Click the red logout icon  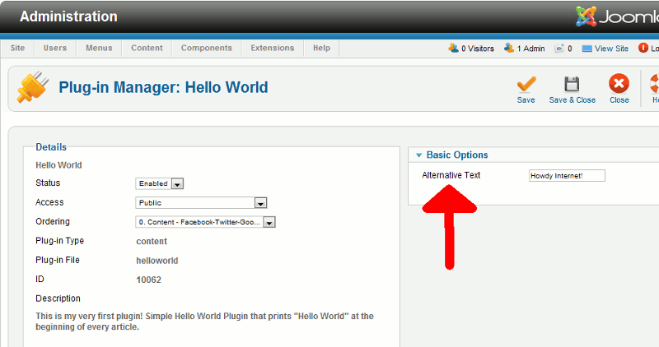tap(643, 48)
